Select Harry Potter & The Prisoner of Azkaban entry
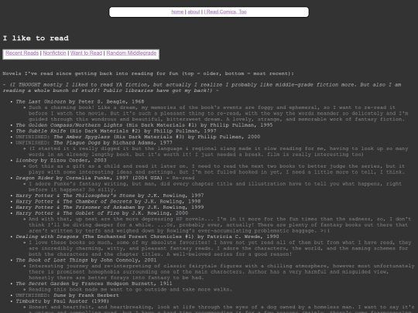This screenshot has width=418, height=313. click(110, 207)
